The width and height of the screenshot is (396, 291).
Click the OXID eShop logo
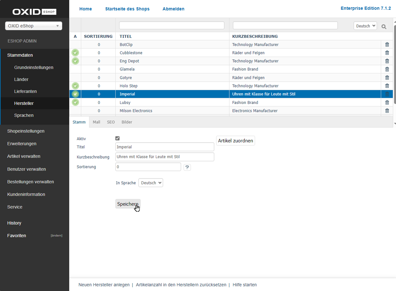pyautogui.click(x=34, y=12)
